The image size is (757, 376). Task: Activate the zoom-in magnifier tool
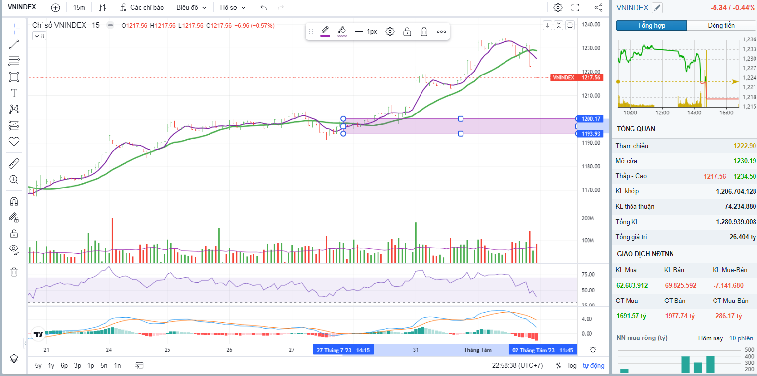[x=14, y=180]
